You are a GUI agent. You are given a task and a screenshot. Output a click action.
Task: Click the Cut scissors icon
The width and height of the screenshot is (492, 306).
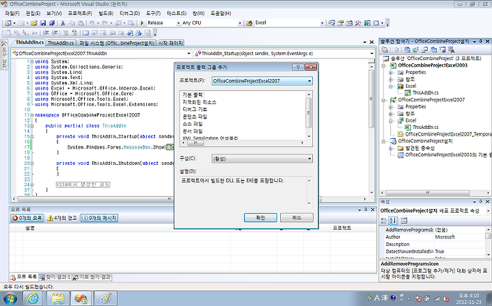[63, 23]
